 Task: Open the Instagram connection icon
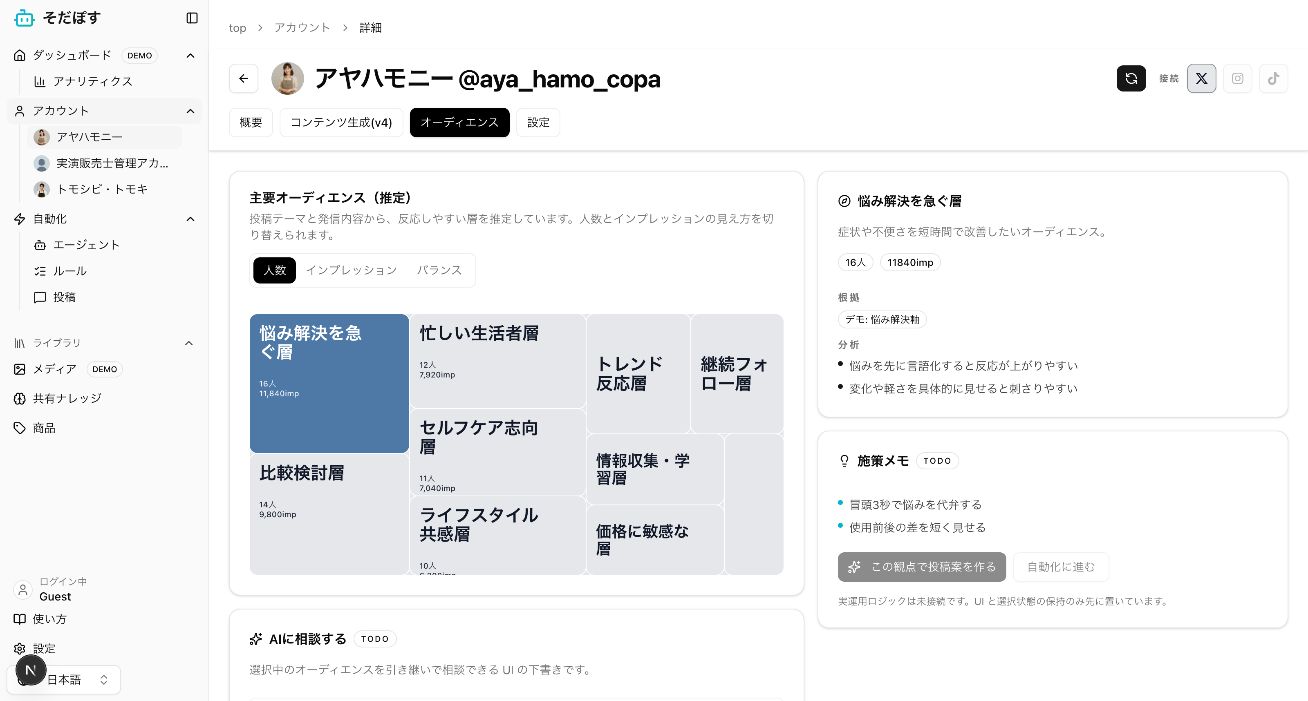click(1237, 78)
